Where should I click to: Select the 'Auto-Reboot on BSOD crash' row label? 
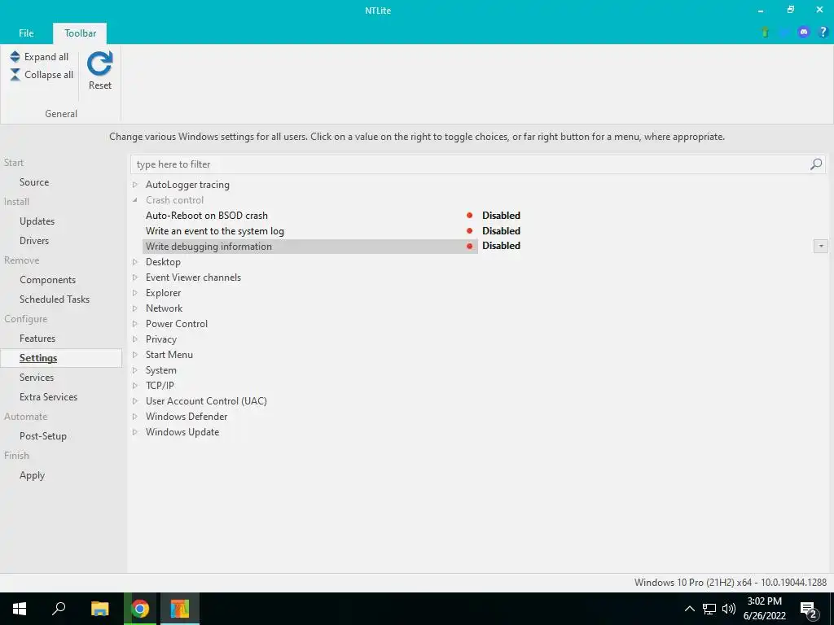point(206,215)
